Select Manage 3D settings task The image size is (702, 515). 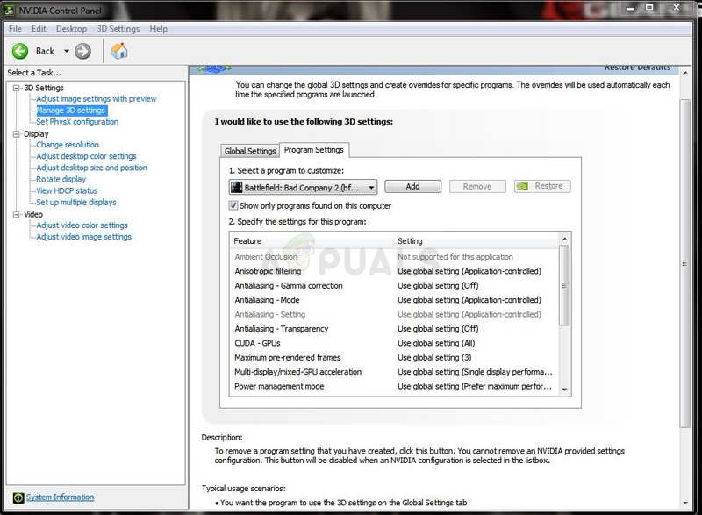pos(71,110)
